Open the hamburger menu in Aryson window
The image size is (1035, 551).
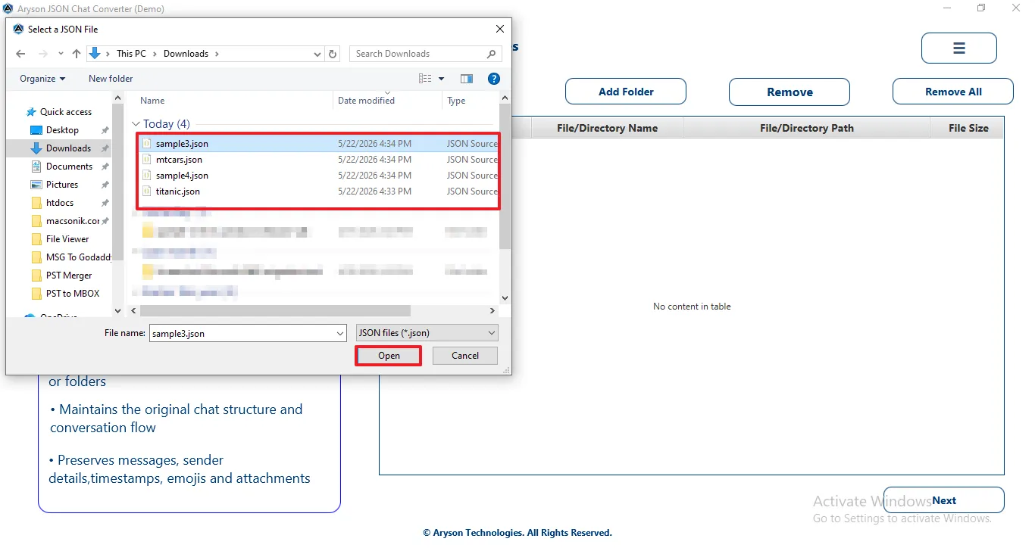[958, 48]
